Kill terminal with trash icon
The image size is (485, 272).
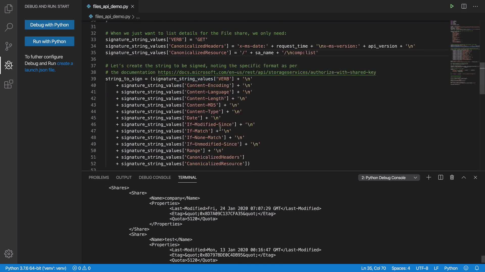pos(452,178)
